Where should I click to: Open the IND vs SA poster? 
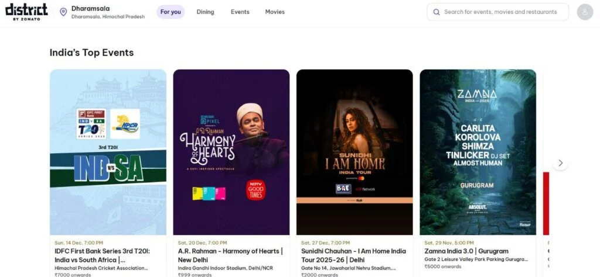[x=108, y=152]
